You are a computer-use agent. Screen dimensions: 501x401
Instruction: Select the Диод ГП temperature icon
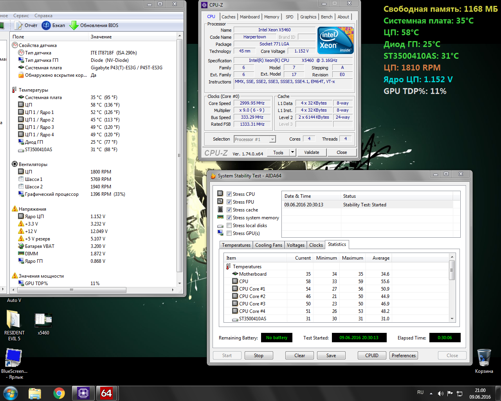point(22,142)
